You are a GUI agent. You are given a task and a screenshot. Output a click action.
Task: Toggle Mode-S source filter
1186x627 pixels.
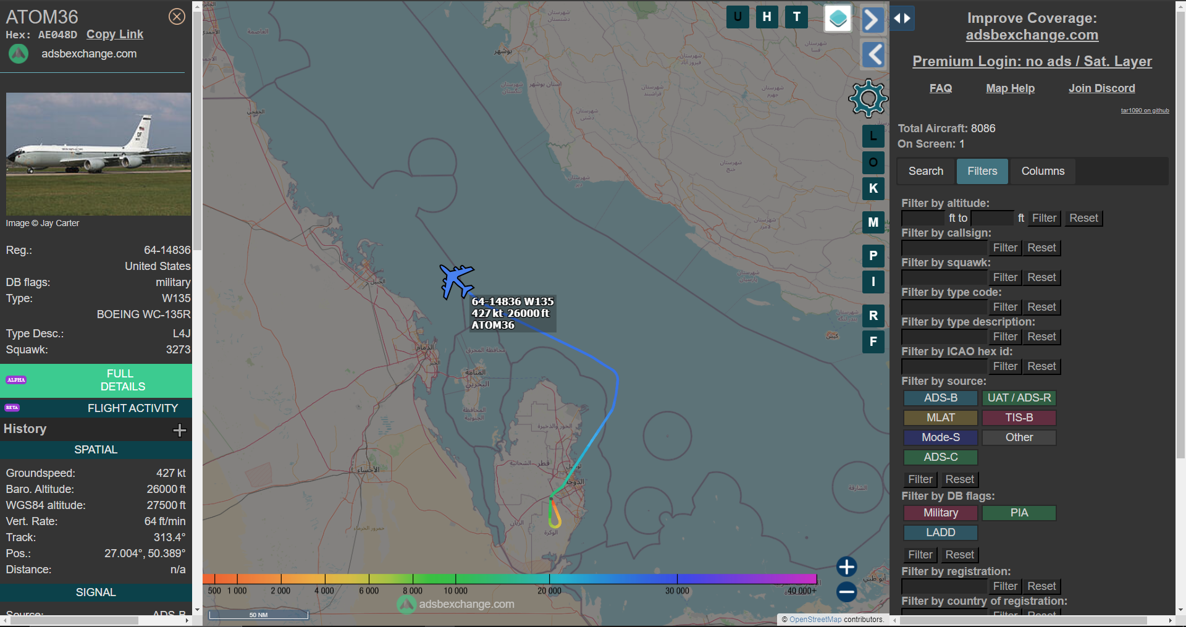(x=941, y=438)
